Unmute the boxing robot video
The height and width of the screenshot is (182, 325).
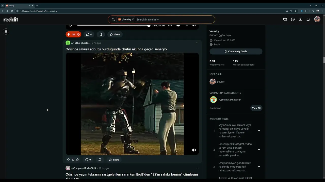(x=194, y=150)
